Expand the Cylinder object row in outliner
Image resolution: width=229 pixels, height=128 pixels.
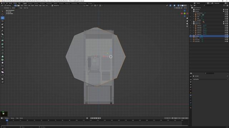(x=192, y=36)
